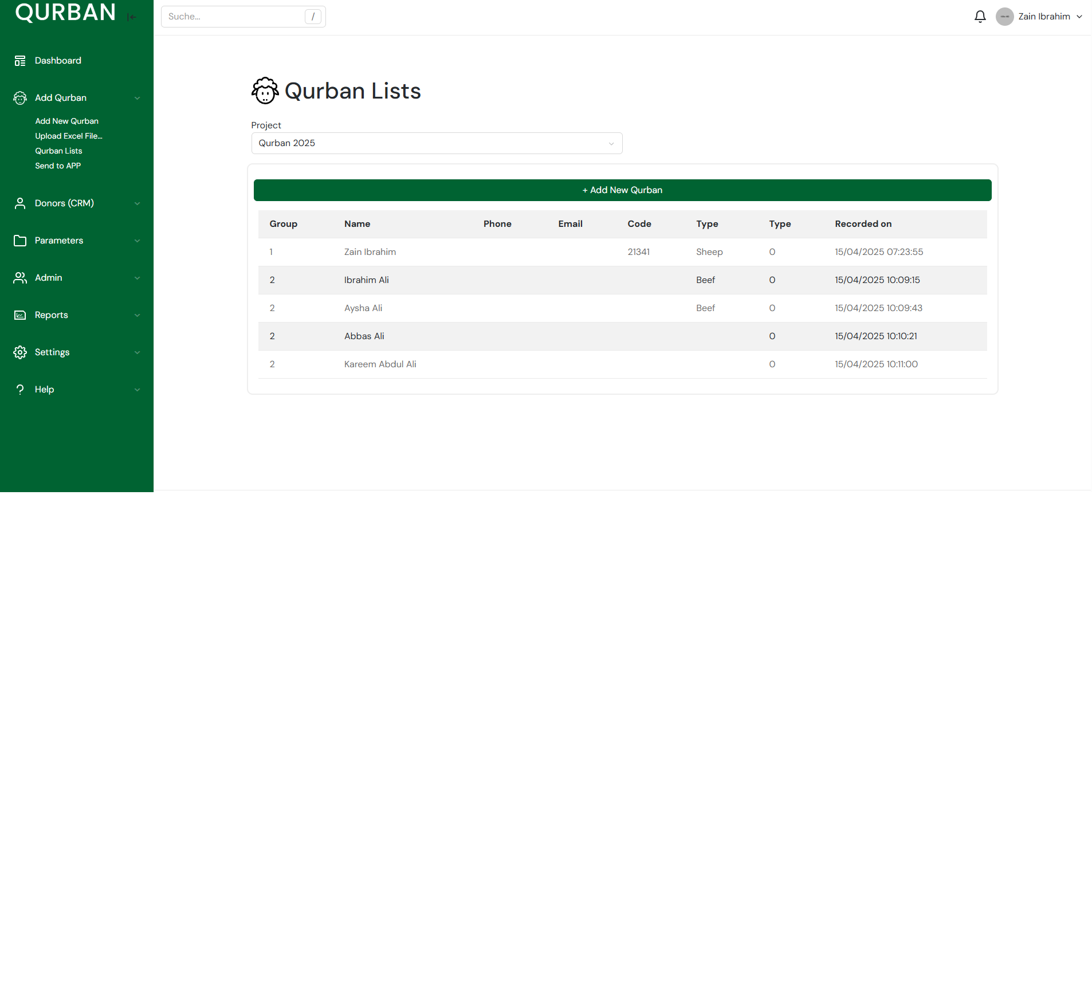
Task: Click the Settings gear icon
Action: click(20, 352)
